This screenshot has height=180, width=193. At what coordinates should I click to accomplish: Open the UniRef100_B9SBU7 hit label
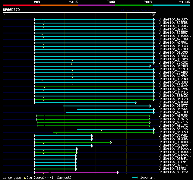(x=173, y=33)
